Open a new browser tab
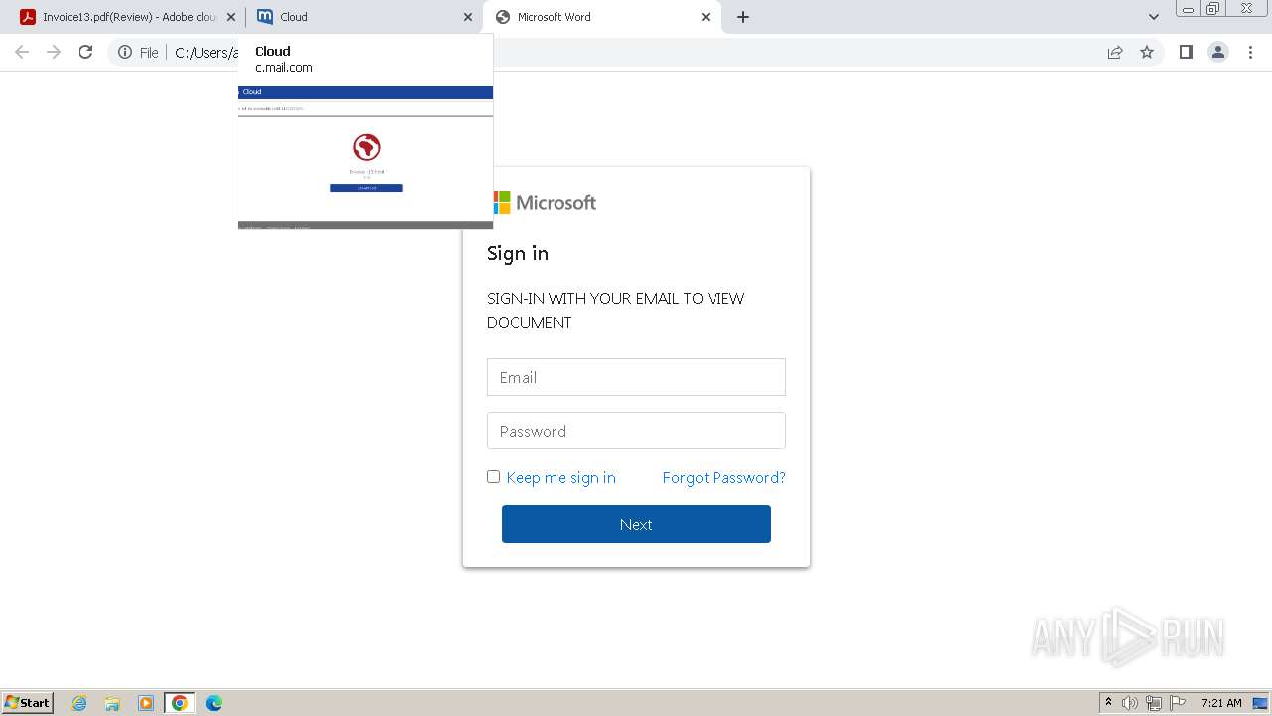 click(743, 17)
